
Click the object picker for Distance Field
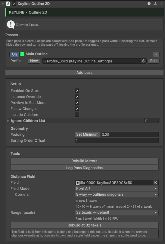(x=156, y=182)
